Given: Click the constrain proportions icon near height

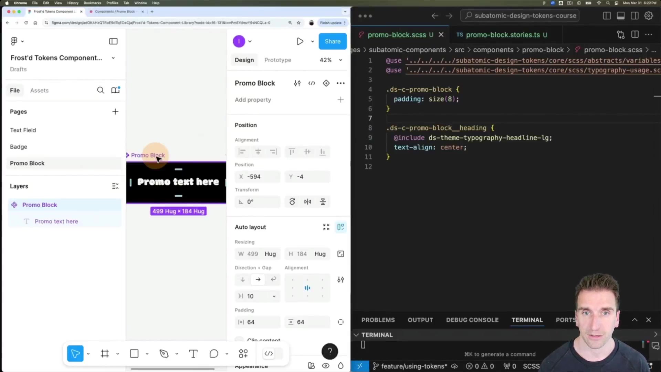Looking at the screenshot, I should (340, 254).
